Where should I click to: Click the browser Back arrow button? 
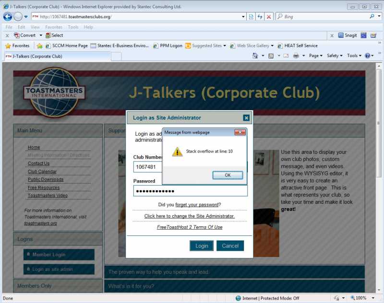[8, 17]
